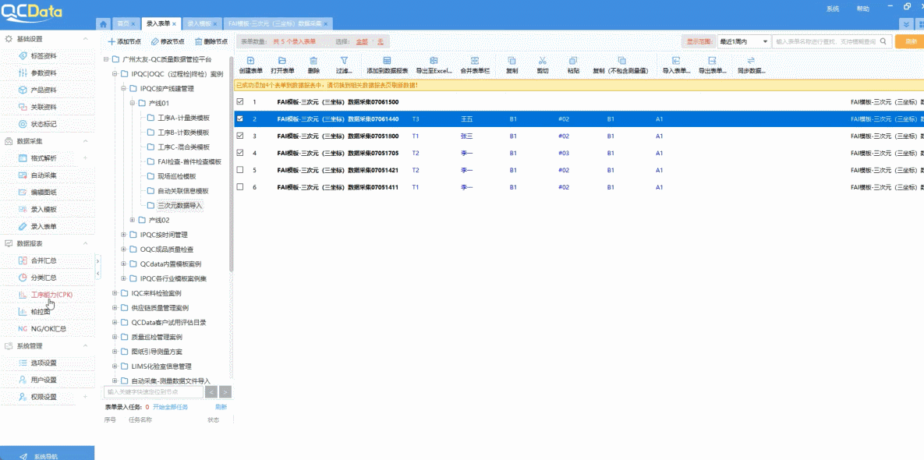Check the checkbox for row 5
The image size is (924, 460).
tap(240, 170)
